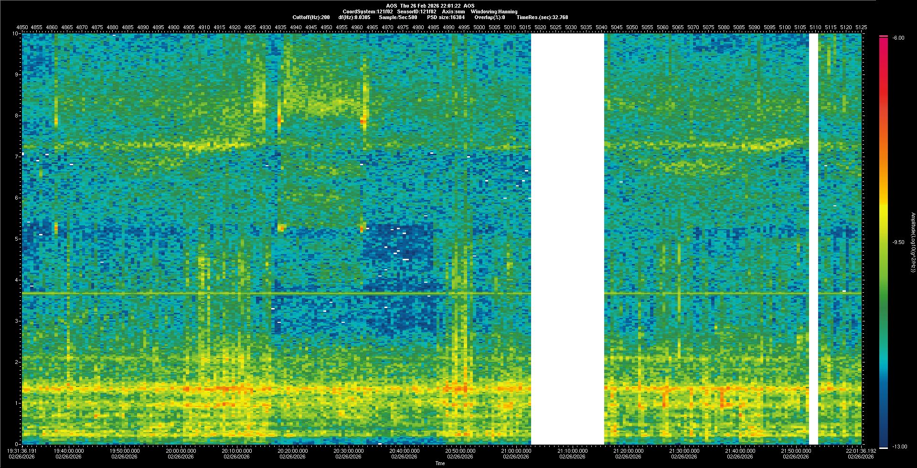Image resolution: width=917 pixels, height=468 pixels.
Task: Click the "20:20:00.000" time axis label
Action: click(x=292, y=450)
